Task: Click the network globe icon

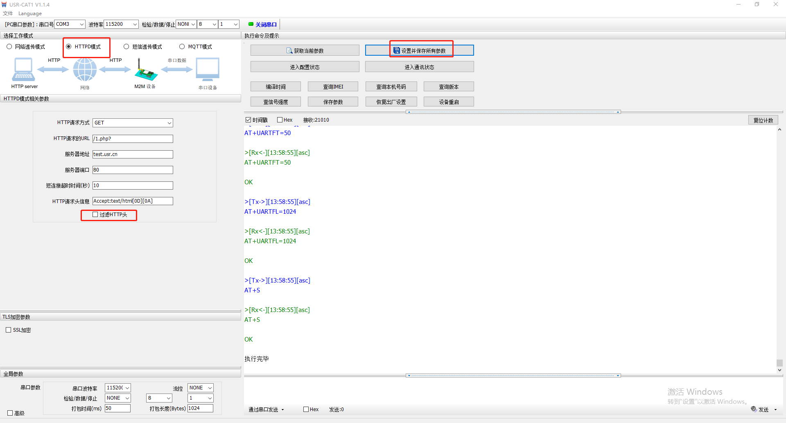Action: coord(85,70)
